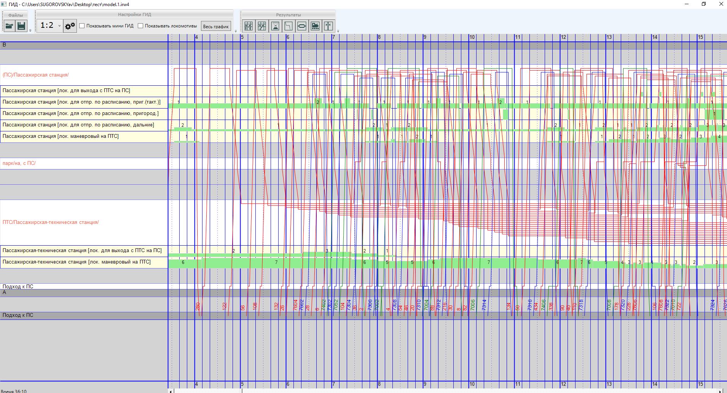Click the hourglass results icon
The image size is (727, 393).
coord(275,26)
